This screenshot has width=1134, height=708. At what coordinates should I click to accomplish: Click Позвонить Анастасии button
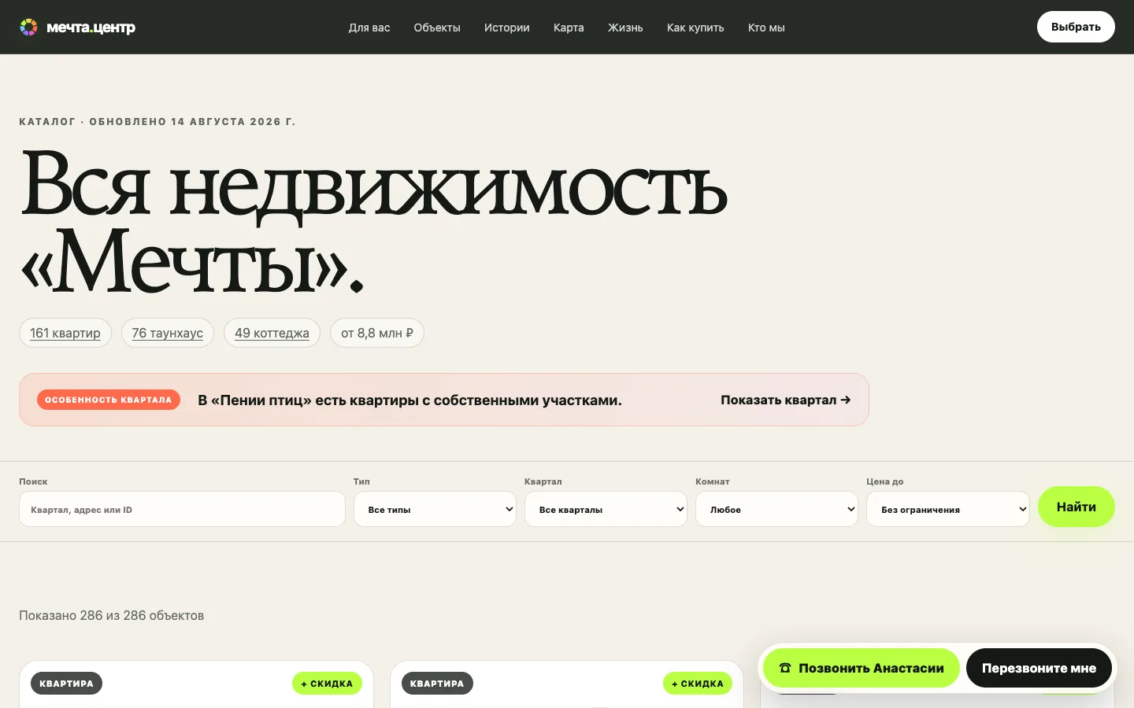point(862,668)
